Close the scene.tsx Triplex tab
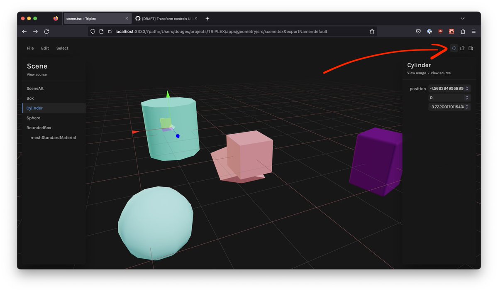498x292 pixels. tap(127, 19)
